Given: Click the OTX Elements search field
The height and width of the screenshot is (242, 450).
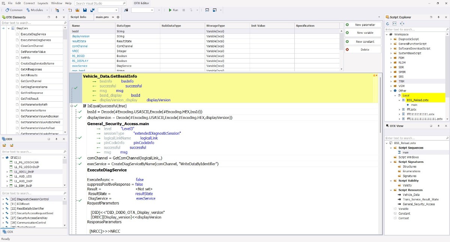Looking at the screenshot, I should (33, 23).
